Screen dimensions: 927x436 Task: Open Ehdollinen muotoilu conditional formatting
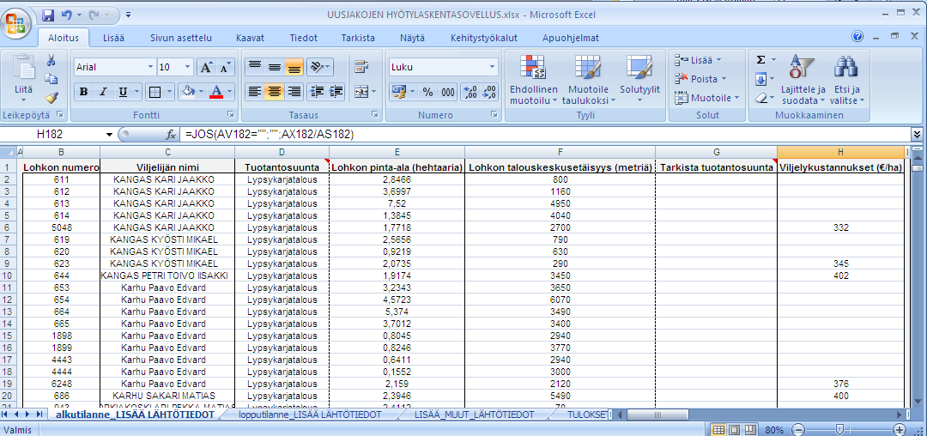coord(534,80)
